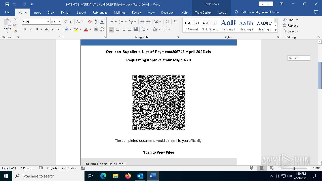Viewport: 322px width, 181px height.
Task: Click the zoom slider handle
Action: click(x=294, y=168)
